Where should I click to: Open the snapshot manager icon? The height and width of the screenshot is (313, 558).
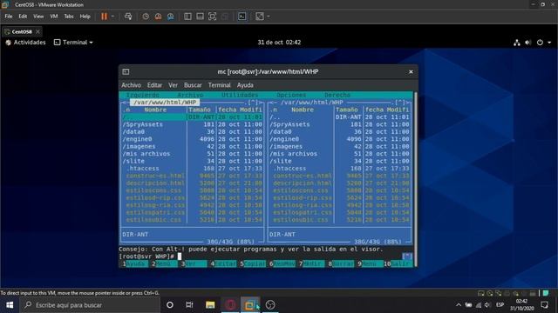click(x=171, y=17)
